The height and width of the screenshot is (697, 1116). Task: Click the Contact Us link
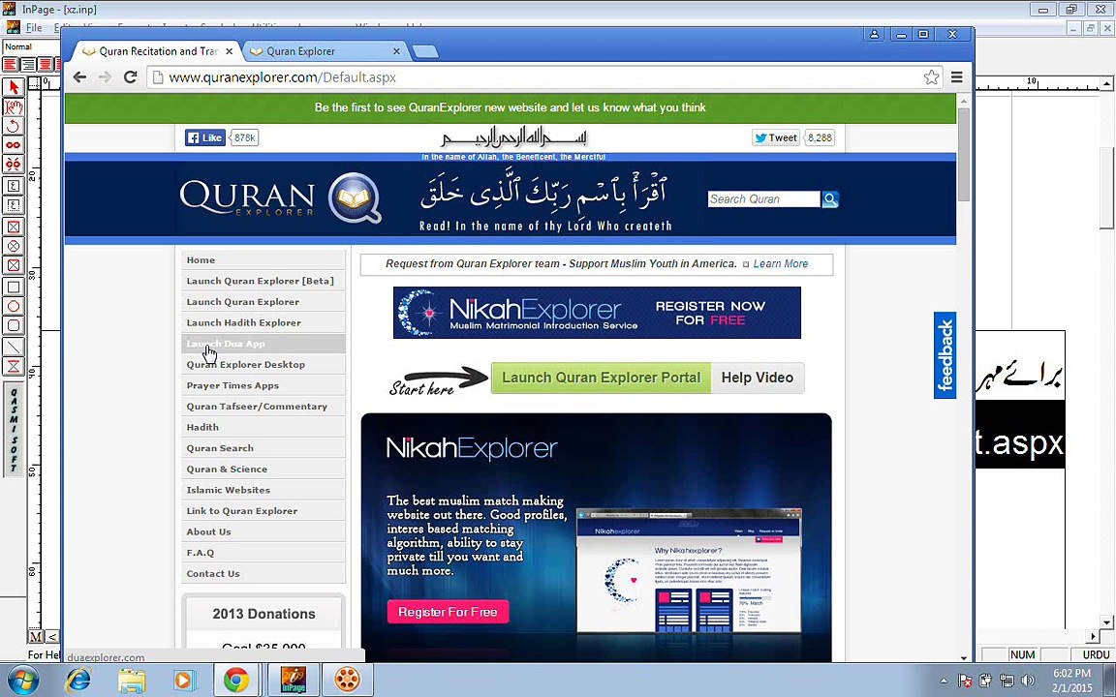coord(263,574)
